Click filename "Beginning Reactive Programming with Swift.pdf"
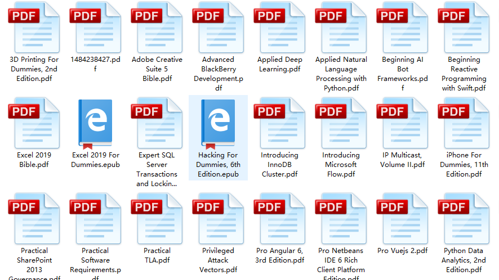 coord(464,74)
